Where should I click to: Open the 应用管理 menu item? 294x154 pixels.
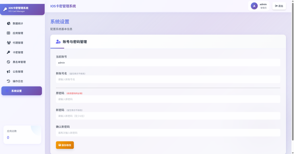(x=22, y=33)
